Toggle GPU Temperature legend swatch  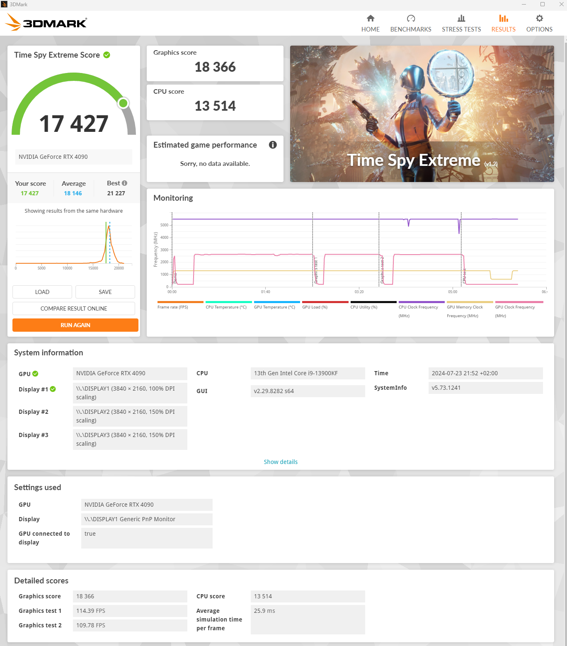(x=277, y=302)
